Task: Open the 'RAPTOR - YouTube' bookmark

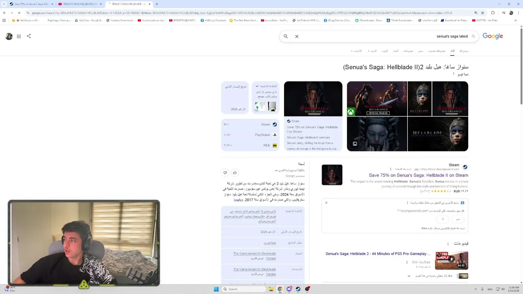Action: coord(484,20)
